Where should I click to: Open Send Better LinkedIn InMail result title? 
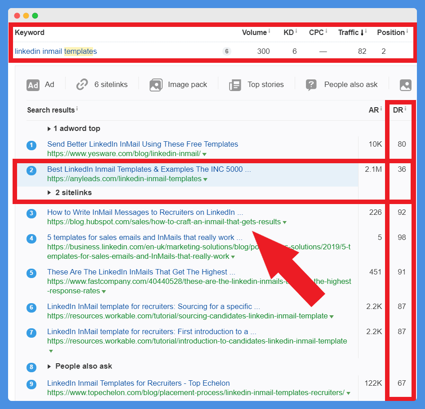(142, 144)
